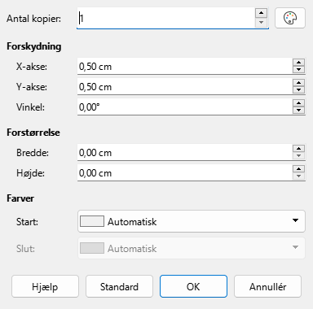
Task: Reset values with the Standard button
Action: [119, 286]
